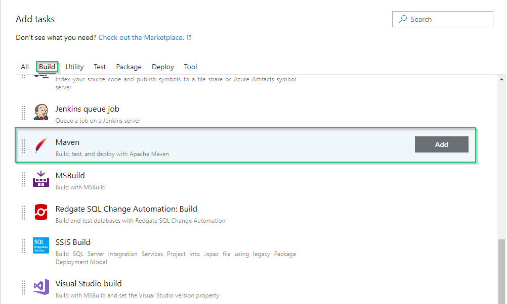Click the drag handle beside MSBuild

[x=23, y=179]
